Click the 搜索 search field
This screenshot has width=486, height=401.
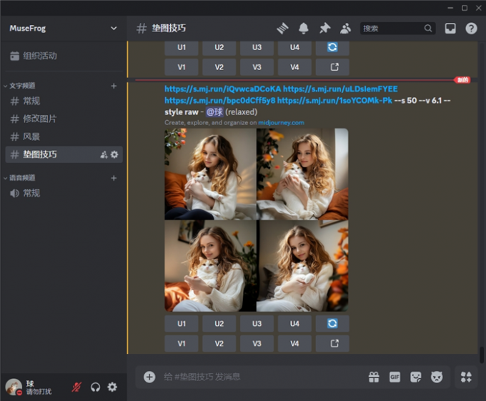click(397, 29)
